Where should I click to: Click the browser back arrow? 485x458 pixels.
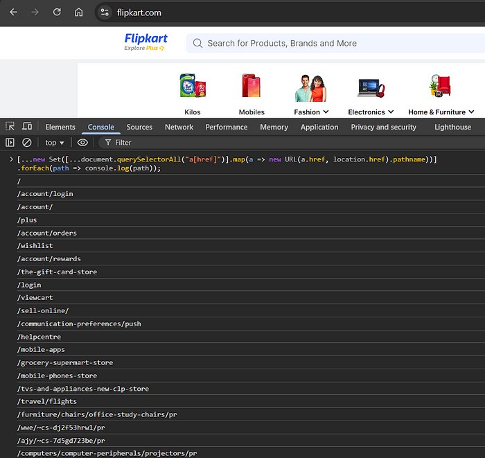[13, 12]
